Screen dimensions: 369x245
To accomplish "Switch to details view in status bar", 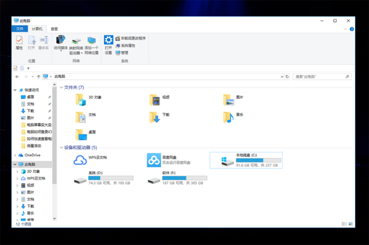I will tap(344, 224).
